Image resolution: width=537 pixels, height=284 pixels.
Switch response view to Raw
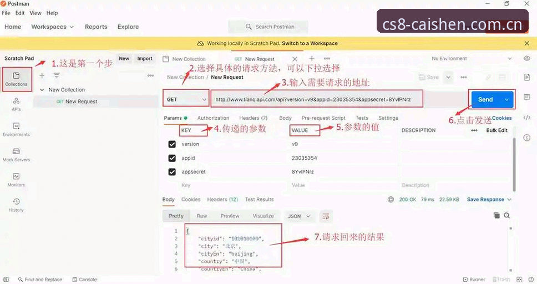click(202, 216)
